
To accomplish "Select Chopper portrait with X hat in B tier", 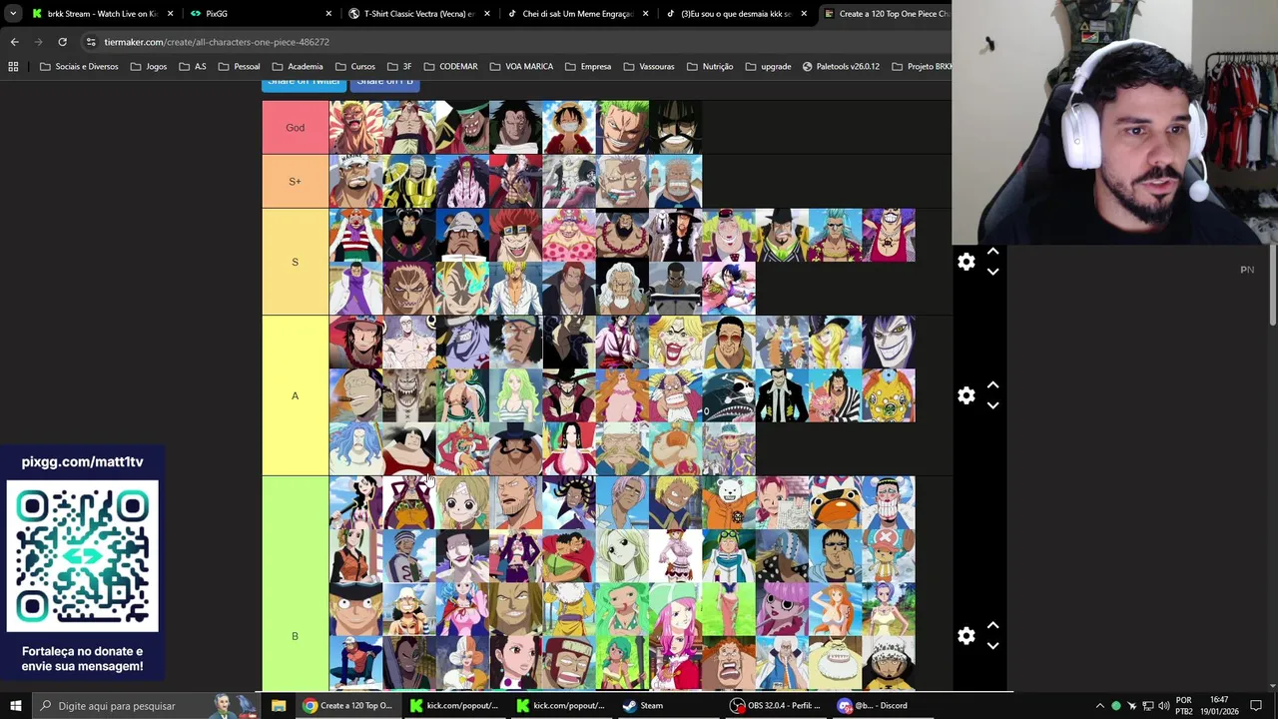I will (889, 555).
